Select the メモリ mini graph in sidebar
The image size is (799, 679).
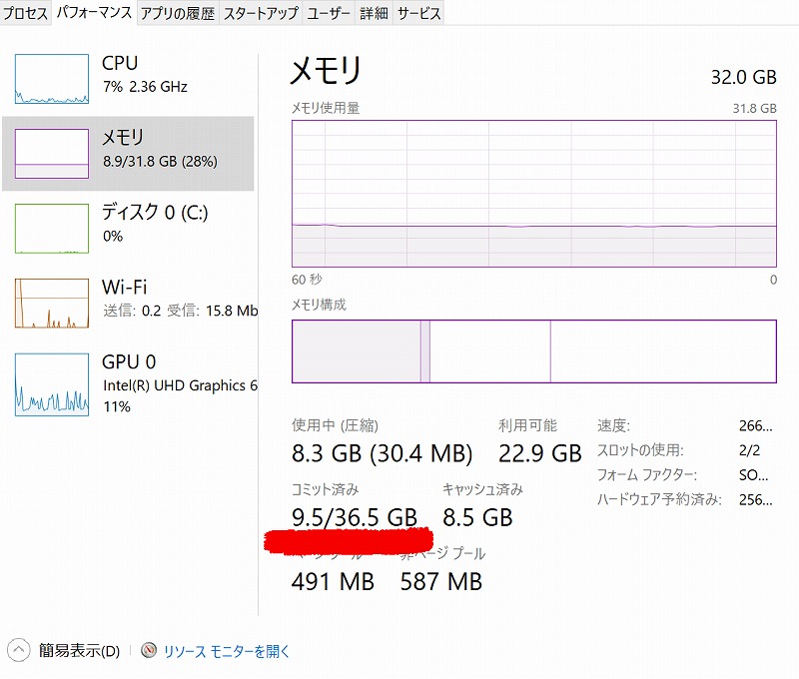pos(52,154)
